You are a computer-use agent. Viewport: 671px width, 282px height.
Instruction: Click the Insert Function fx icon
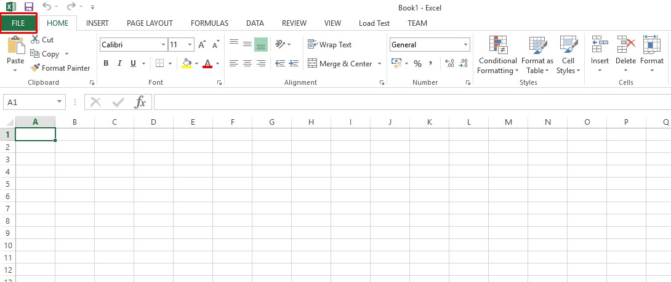click(x=140, y=102)
